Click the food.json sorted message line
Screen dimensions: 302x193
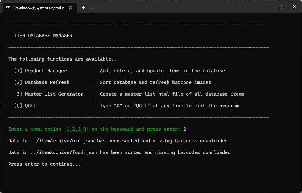tap(119, 152)
